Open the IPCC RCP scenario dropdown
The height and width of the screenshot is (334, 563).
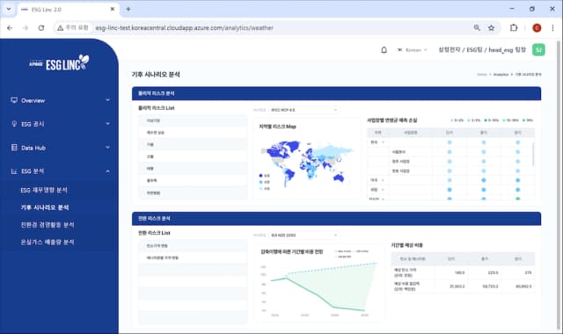(303, 110)
